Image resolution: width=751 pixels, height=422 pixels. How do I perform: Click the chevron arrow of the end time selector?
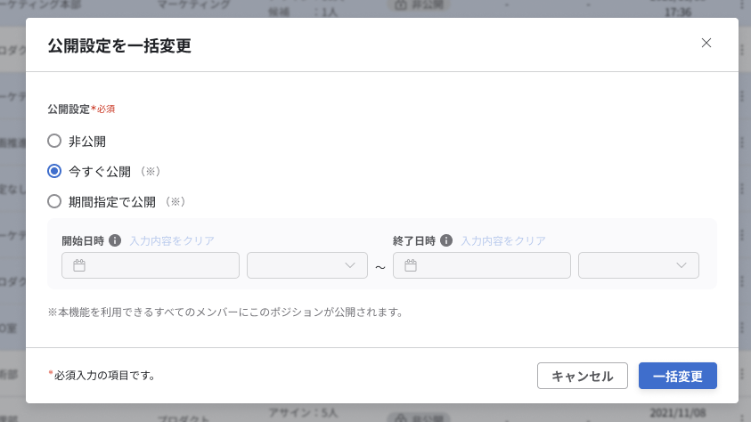pos(682,265)
